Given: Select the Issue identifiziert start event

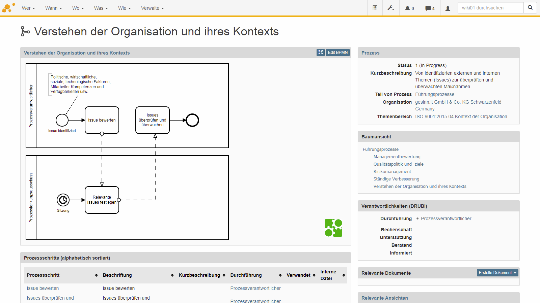Looking at the screenshot, I should pos(62,120).
